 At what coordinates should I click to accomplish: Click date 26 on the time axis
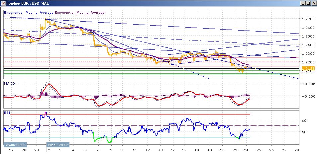click(x=271, y=150)
